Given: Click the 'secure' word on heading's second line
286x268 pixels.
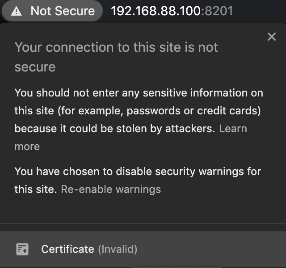Looking at the screenshot, I should click(x=35, y=67).
